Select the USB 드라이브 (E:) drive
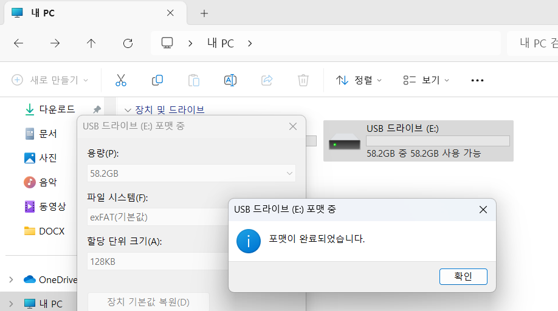This screenshot has height=311, width=558. point(418,141)
